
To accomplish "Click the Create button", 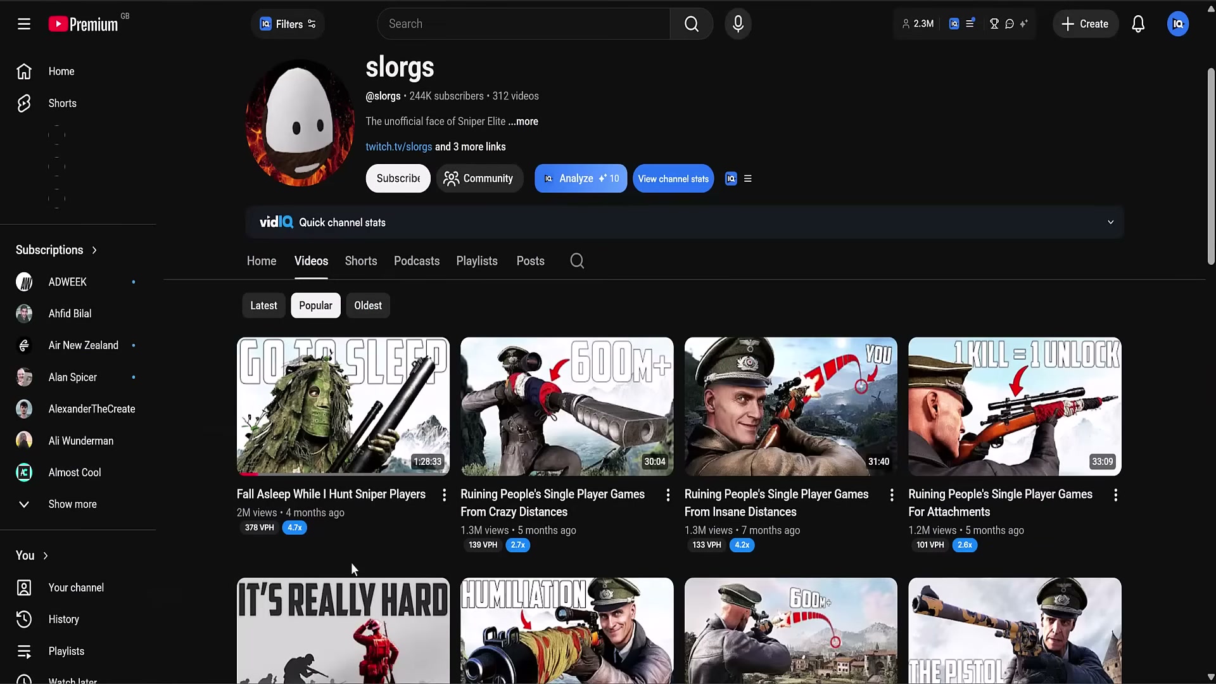I will point(1085,24).
